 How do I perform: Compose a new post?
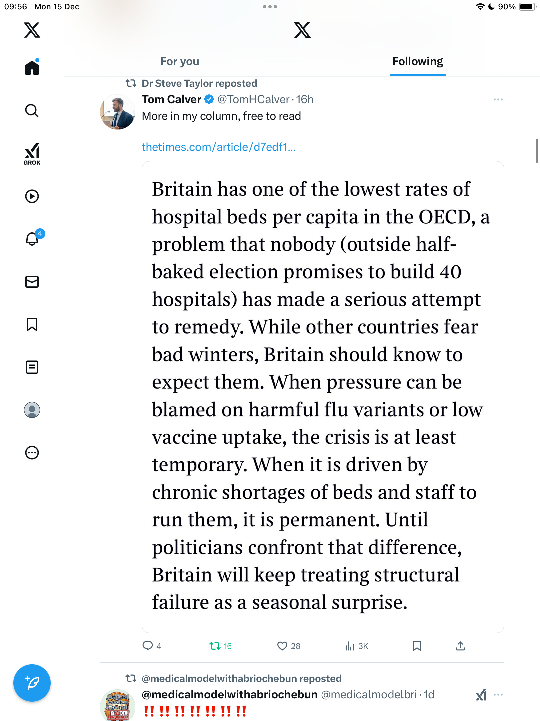tap(32, 683)
